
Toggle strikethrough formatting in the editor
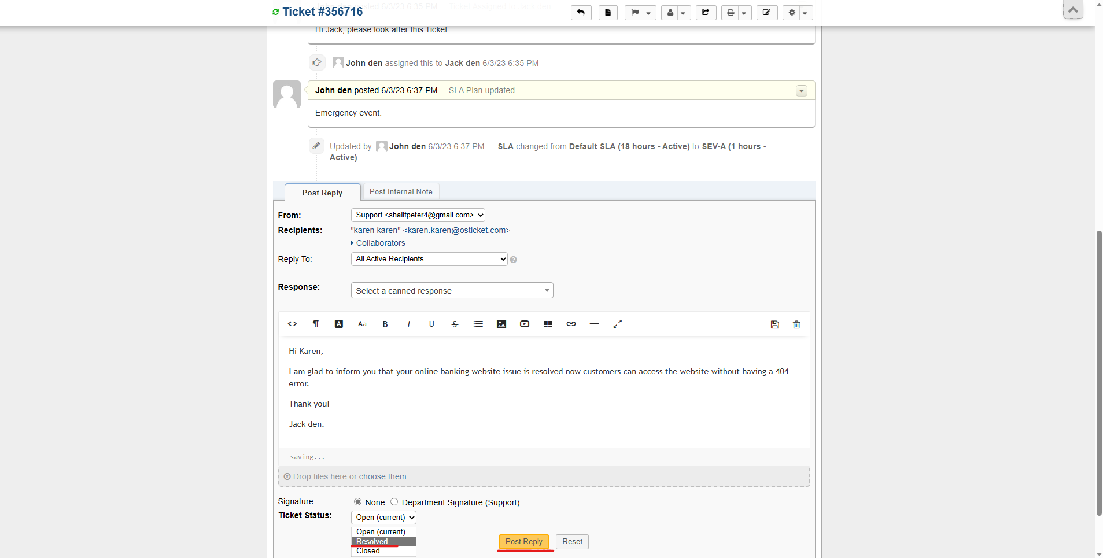tap(455, 324)
